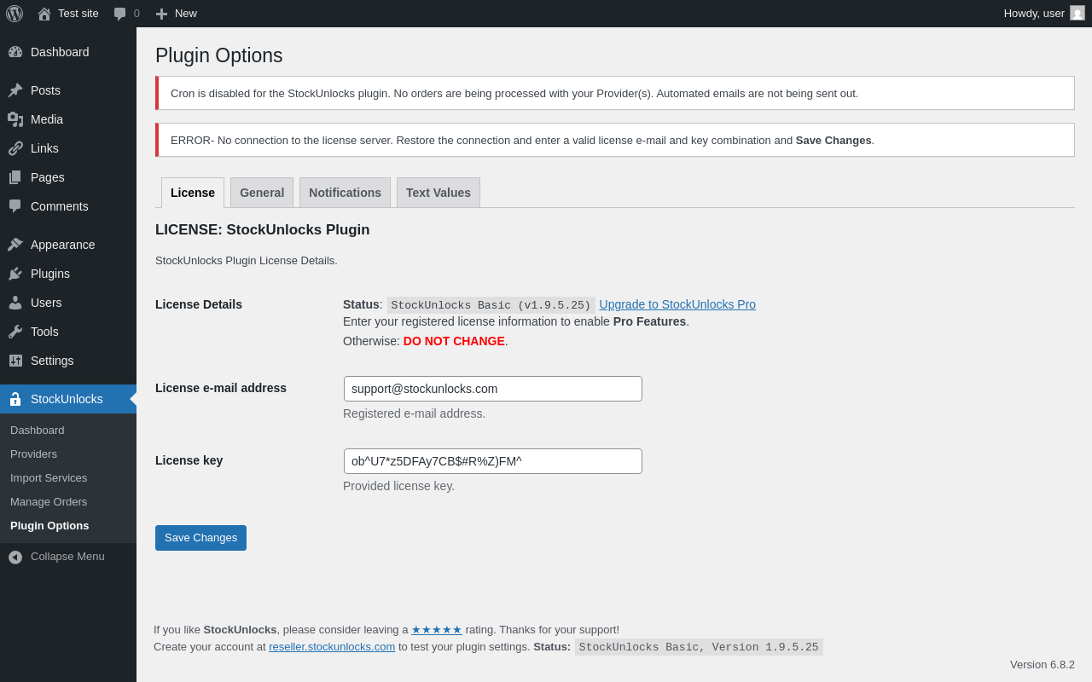Click the Tools wrench icon
1092x682 pixels.
pyautogui.click(x=15, y=332)
